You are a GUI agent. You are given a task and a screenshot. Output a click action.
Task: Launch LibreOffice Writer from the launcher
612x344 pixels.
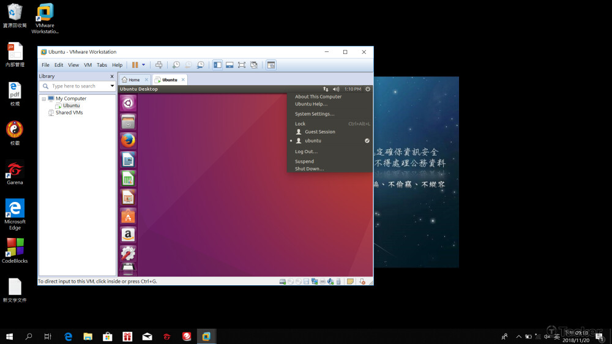tap(128, 160)
